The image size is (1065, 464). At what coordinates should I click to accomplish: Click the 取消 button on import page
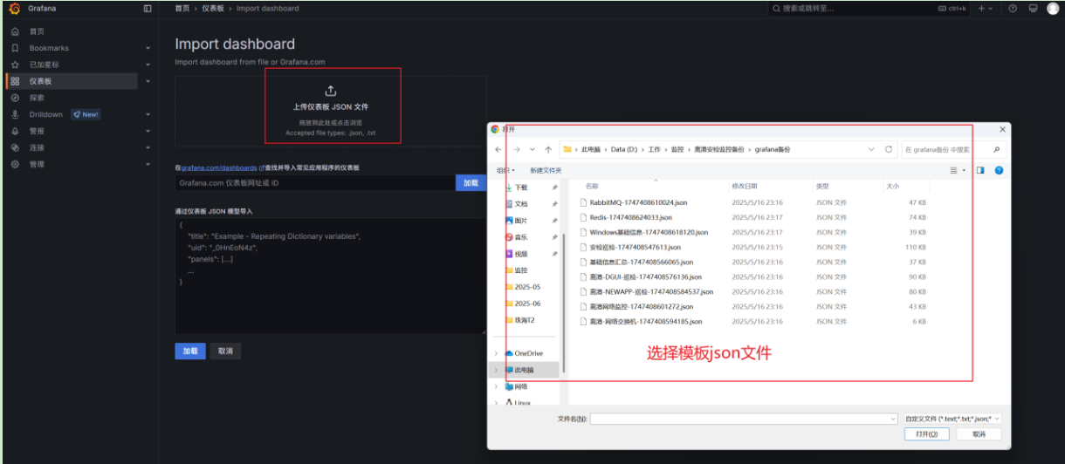[226, 351]
